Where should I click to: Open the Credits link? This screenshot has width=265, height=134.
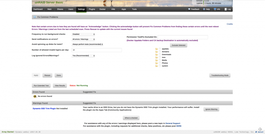tap(230, 24)
